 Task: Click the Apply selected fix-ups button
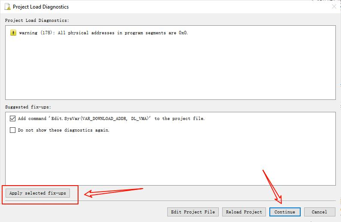38,193
